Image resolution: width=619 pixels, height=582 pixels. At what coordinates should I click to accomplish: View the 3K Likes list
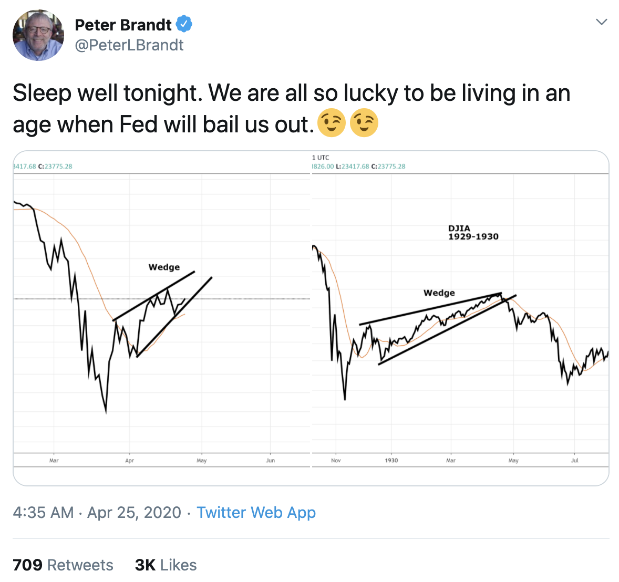tap(166, 565)
